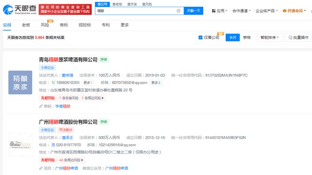Switch to the 公司 results tab

tap(7, 25)
